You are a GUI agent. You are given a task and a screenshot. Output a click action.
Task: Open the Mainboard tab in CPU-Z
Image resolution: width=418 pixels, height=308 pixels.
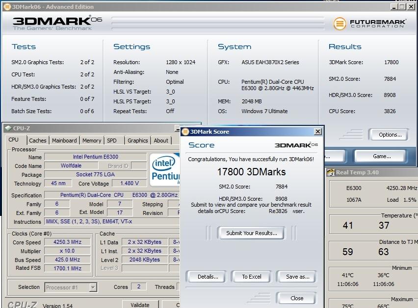tap(64, 141)
